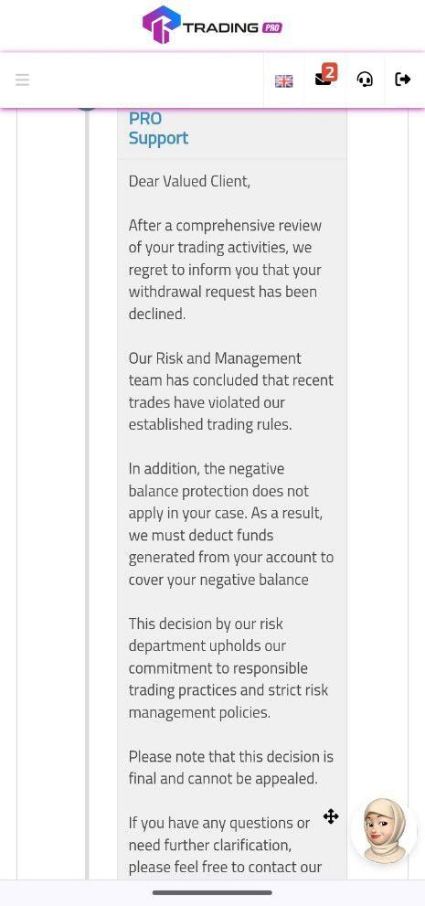Tap the red unread badge showing 2
Viewport: 425px width, 906px height.
329,72
